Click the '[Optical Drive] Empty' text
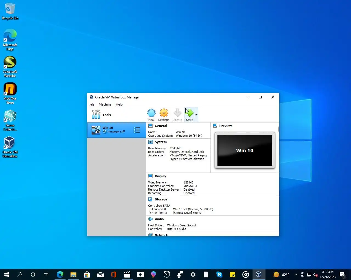Image resolution: width=351 pixels, height=280 pixels. click(x=187, y=213)
